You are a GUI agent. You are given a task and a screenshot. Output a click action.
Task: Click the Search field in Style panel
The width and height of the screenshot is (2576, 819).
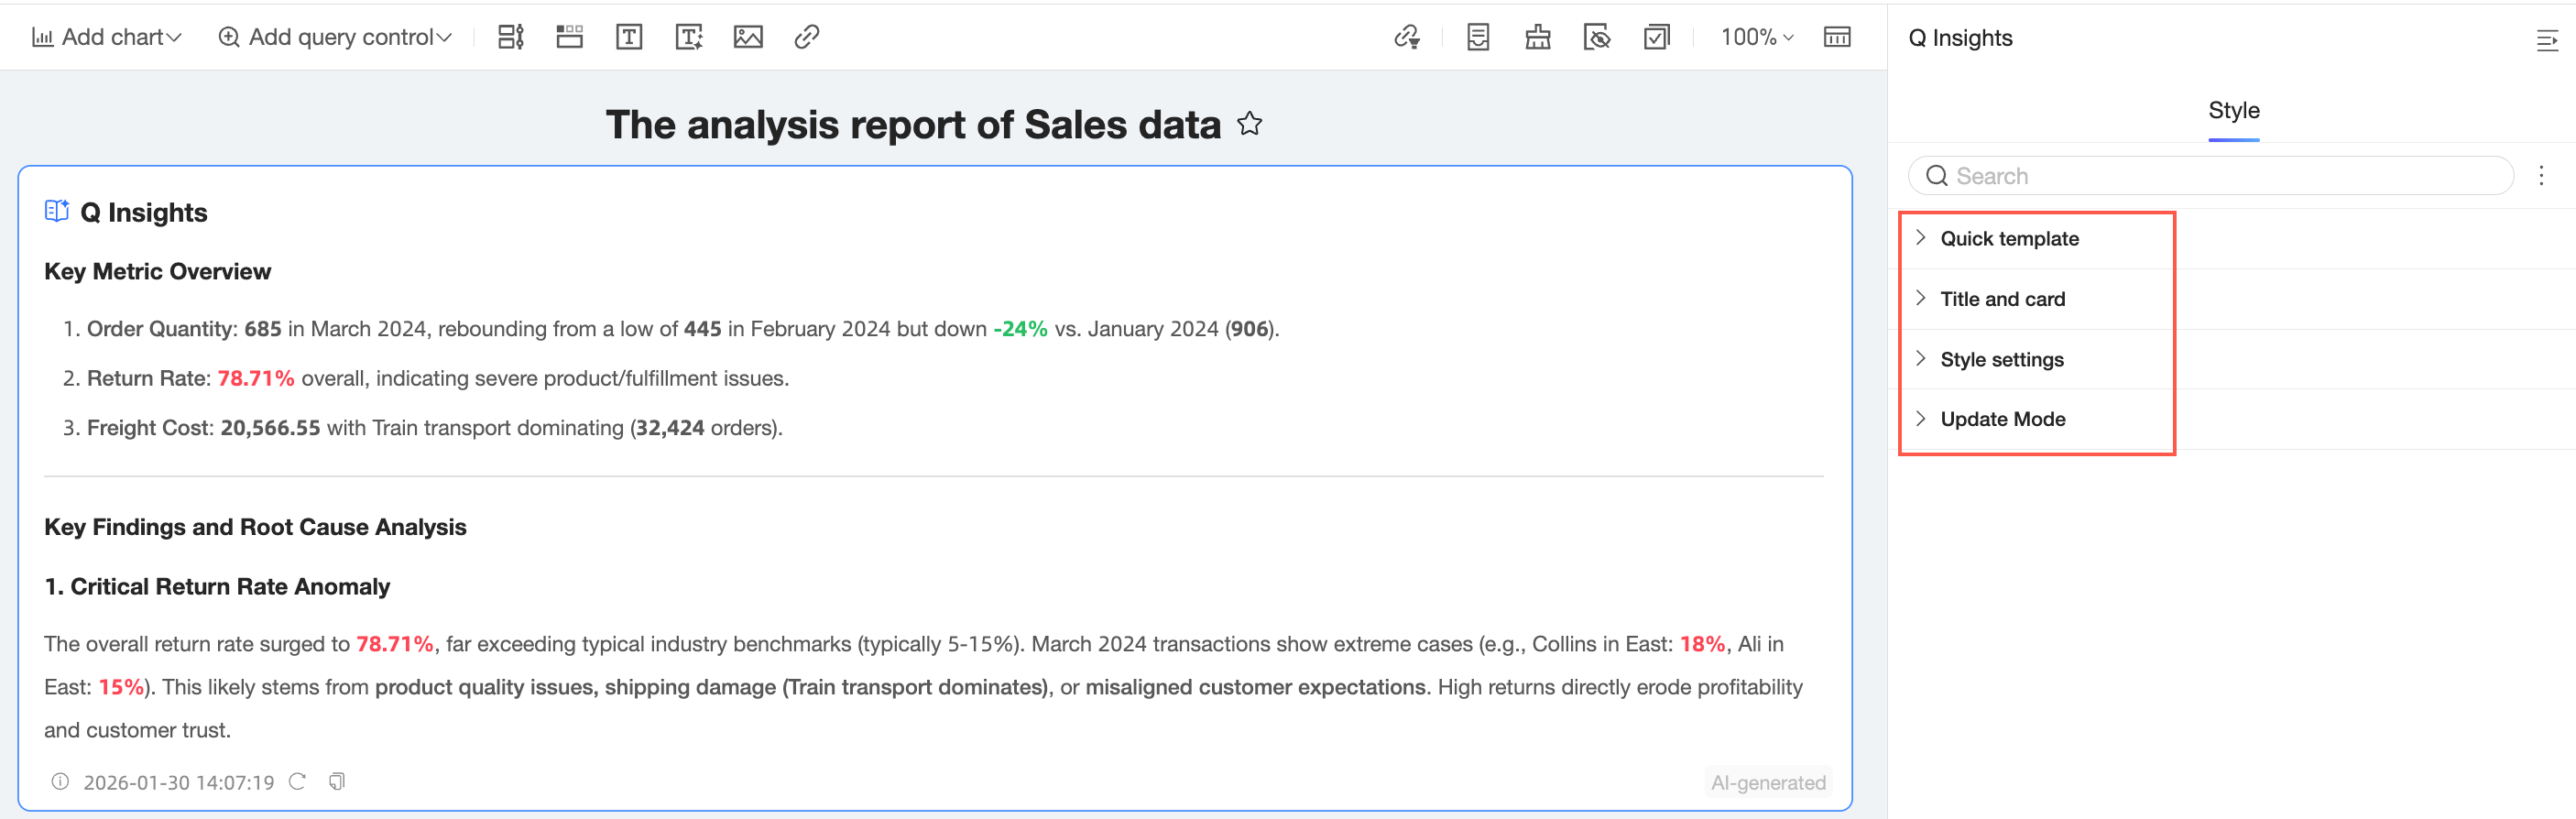click(x=2210, y=176)
